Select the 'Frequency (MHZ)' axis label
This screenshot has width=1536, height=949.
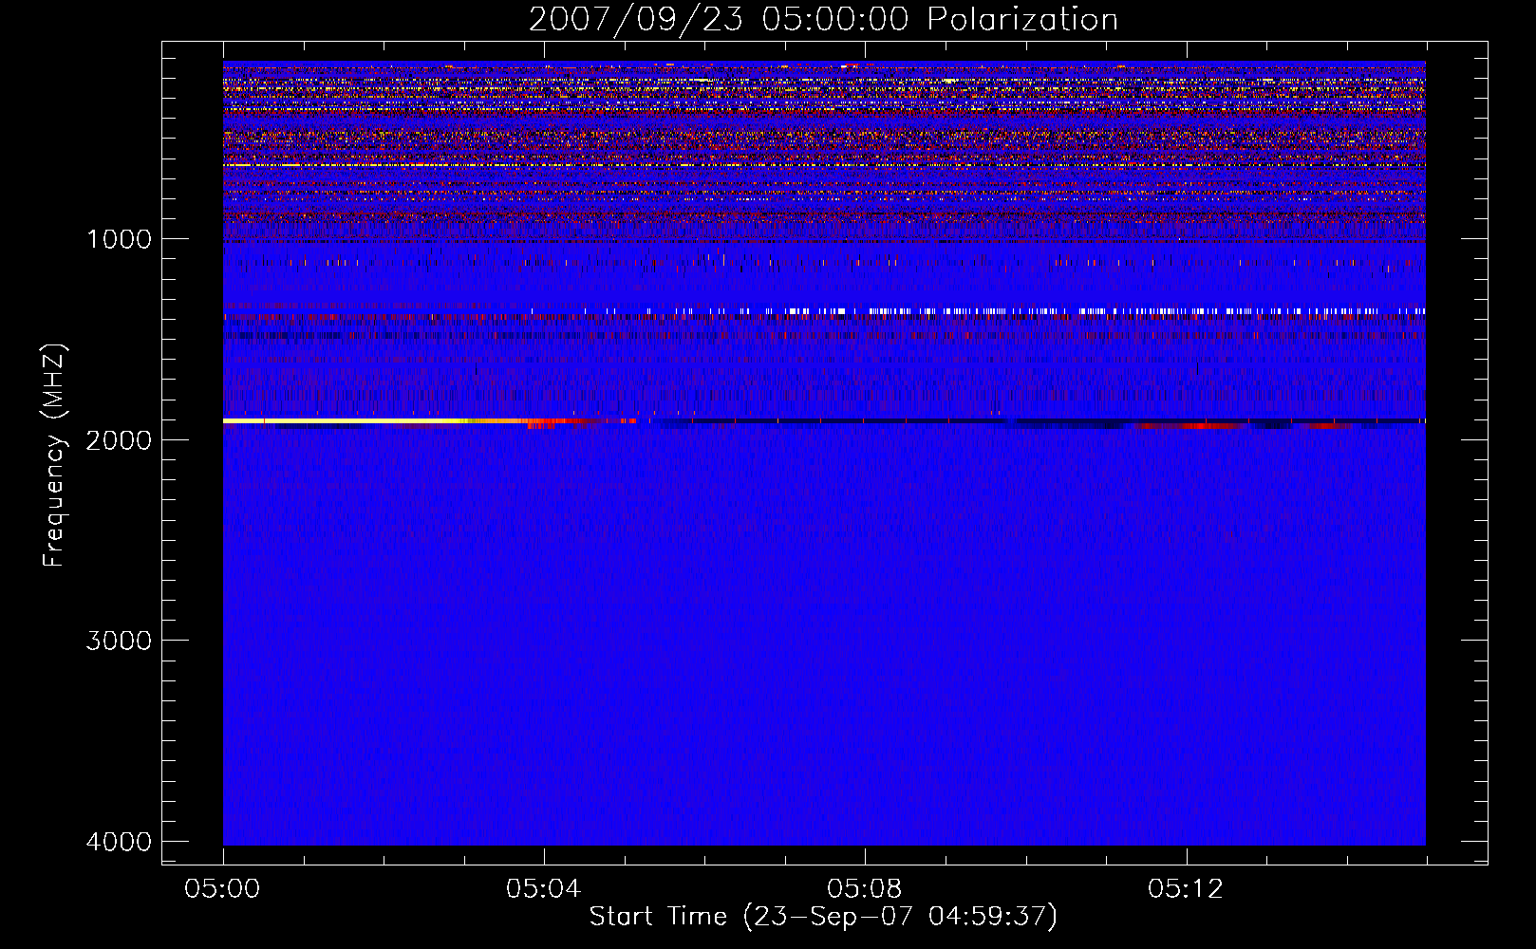(x=54, y=456)
